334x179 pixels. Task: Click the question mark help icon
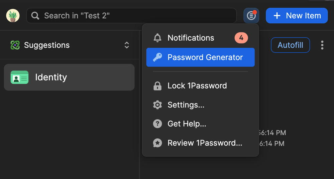point(157,124)
